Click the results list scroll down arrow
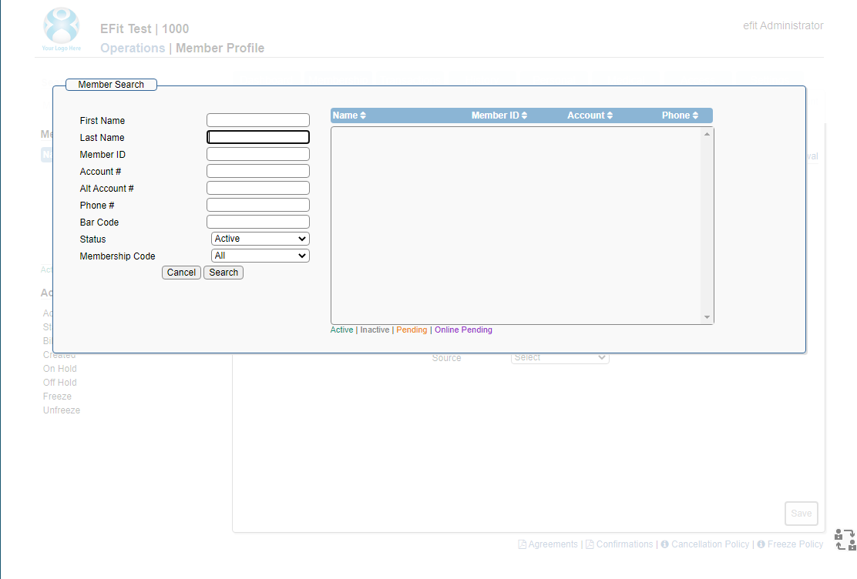This screenshot has height=579, width=857. (707, 317)
